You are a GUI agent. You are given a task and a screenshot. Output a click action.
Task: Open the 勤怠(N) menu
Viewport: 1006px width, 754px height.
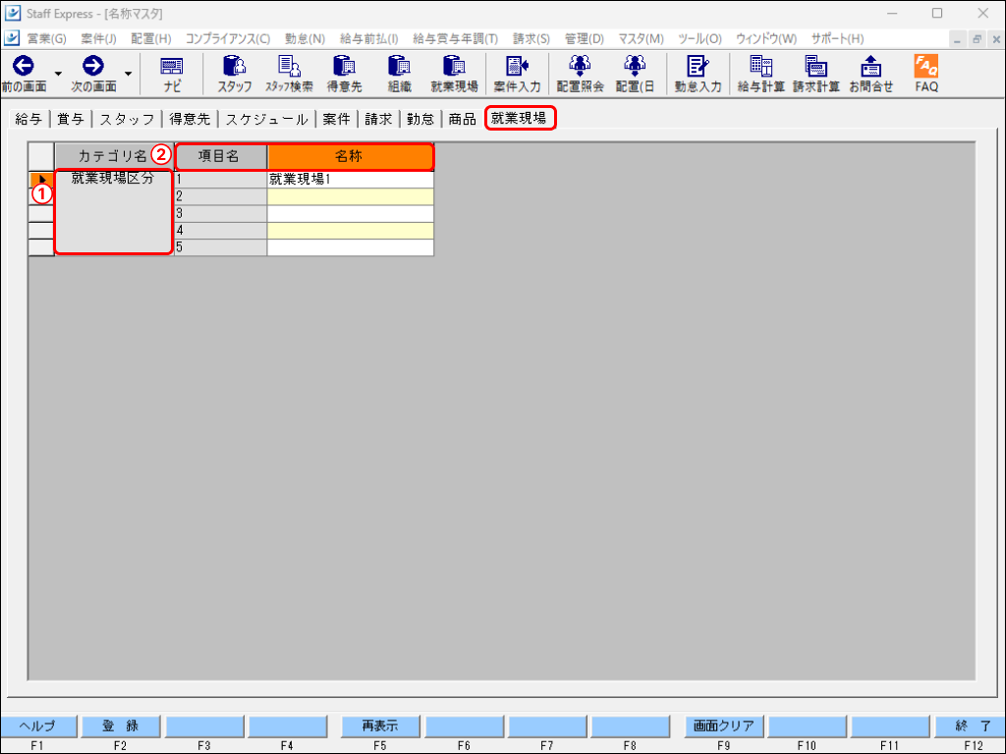pyautogui.click(x=306, y=39)
